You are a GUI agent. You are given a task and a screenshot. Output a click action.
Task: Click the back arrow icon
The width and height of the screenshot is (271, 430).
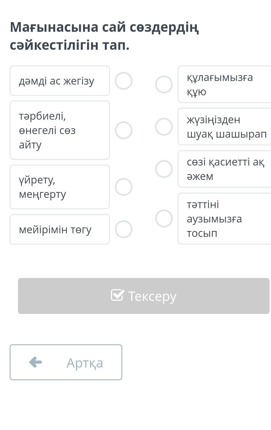[x=36, y=362]
